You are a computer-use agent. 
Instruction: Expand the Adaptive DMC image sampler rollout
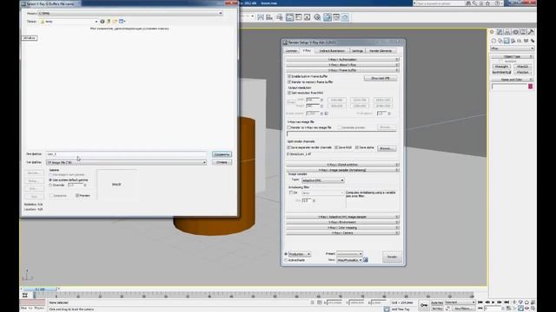(342, 217)
